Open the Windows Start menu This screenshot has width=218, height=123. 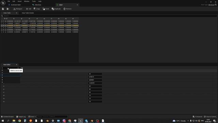tap(3, 121)
